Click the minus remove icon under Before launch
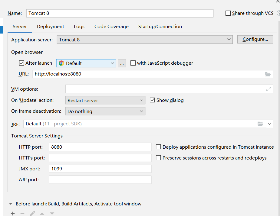Image resolution: width=280 pixels, height=216 pixels. point(22,213)
